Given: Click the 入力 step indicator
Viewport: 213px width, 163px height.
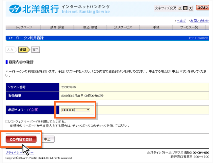Looking at the screenshot, I should (11, 50).
